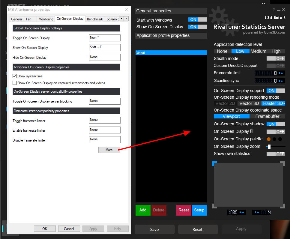This screenshot has width=290, height=239.
Task: Click top-right corner anchor of OSD preview
Action: (283, 163)
